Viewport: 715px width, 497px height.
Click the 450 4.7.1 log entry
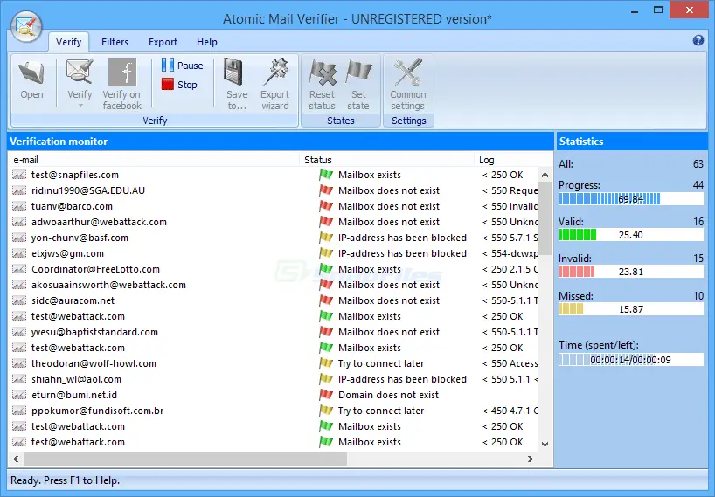point(510,411)
